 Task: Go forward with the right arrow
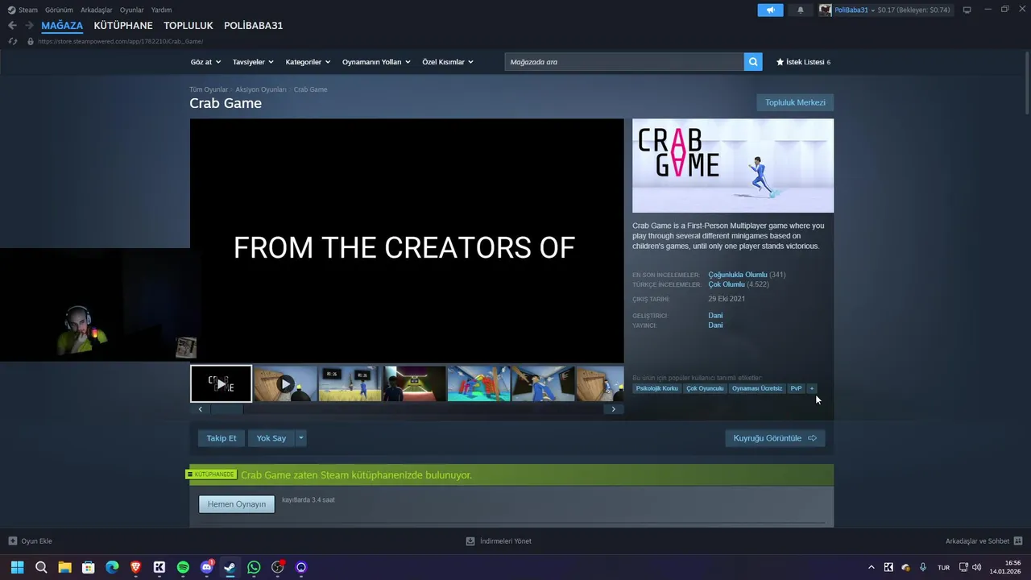[x=29, y=26]
